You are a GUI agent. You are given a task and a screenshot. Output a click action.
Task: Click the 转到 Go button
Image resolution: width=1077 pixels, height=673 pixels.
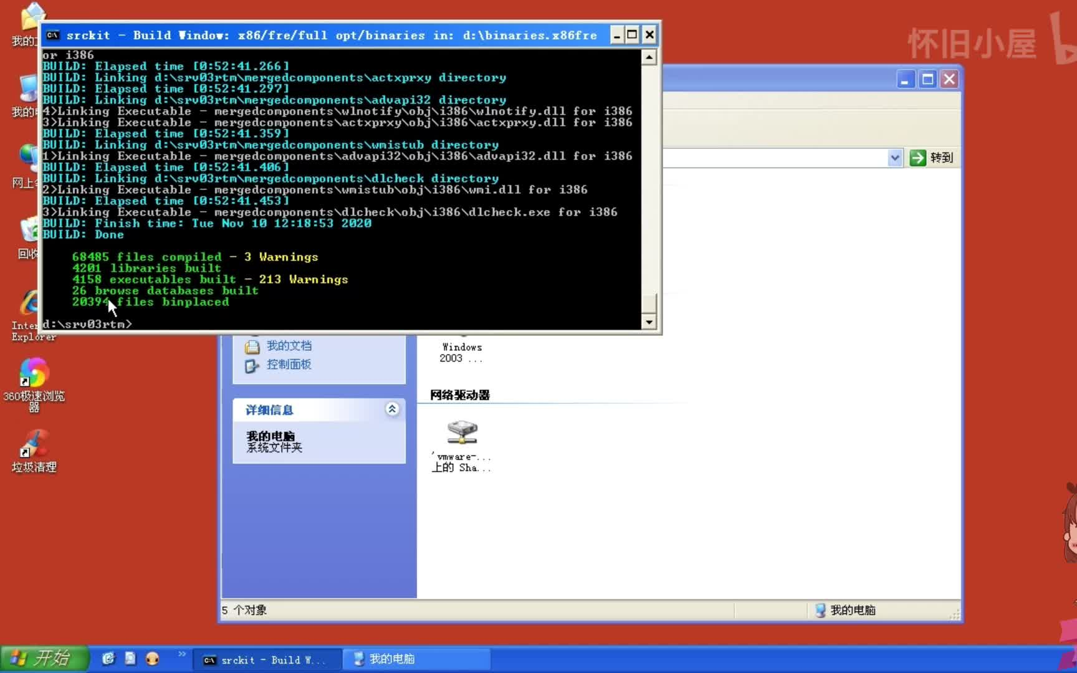point(931,158)
